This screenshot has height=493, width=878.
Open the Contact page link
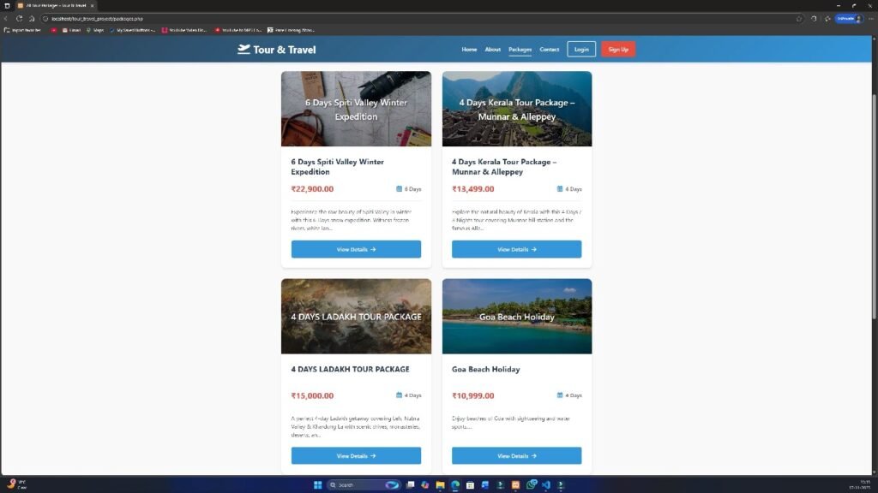pyautogui.click(x=550, y=49)
